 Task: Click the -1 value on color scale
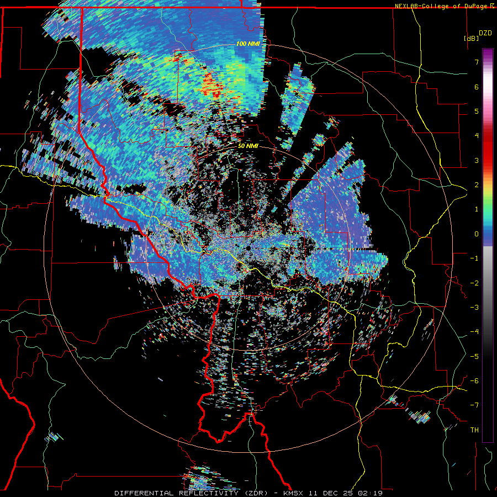click(x=474, y=258)
